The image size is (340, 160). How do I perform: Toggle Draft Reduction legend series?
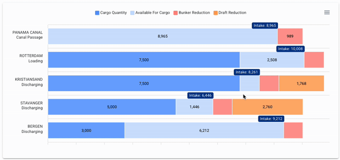coord(230,13)
